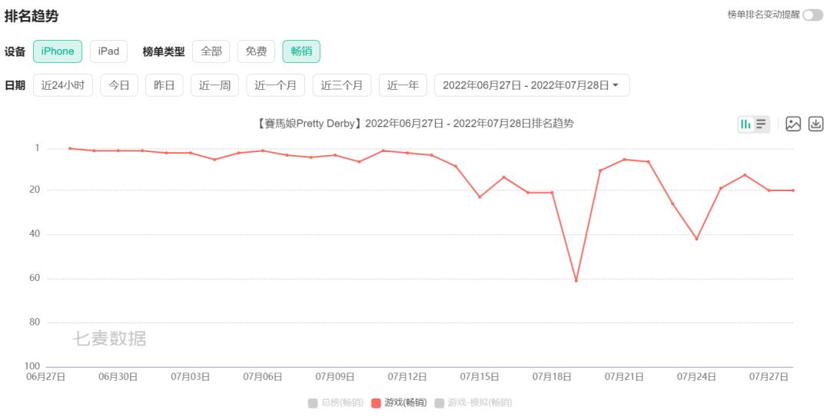
Task: Click the lowest data point near 07月19日
Action: point(576,280)
